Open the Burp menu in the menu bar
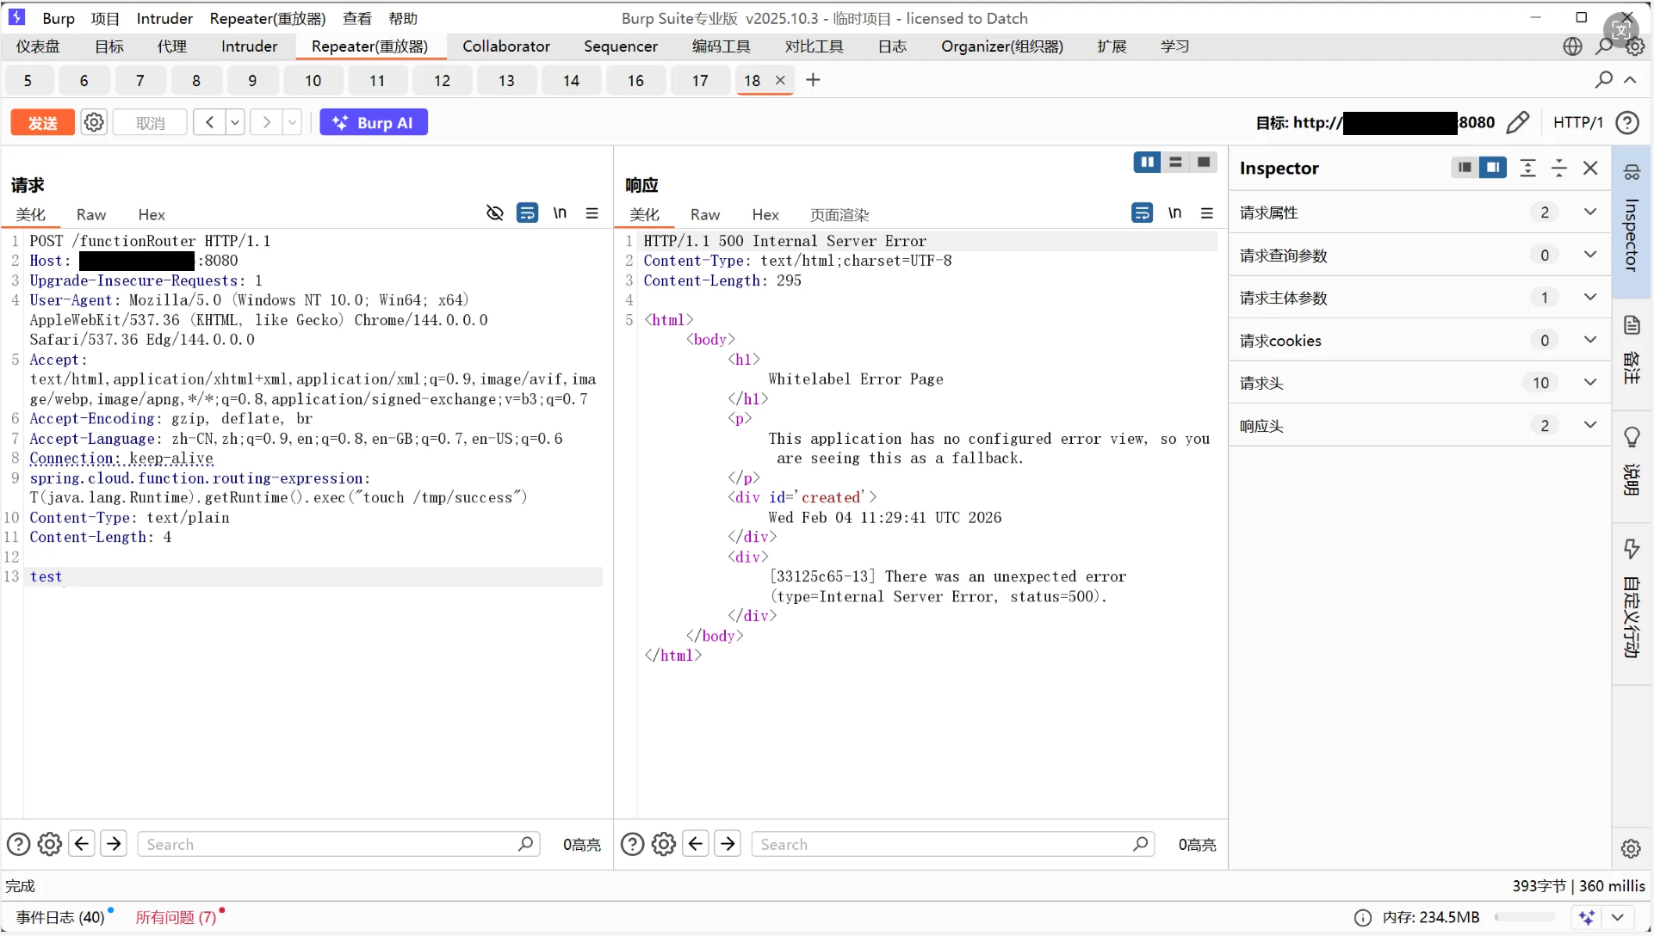Screen dimensions: 1654x936 click(x=59, y=18)
